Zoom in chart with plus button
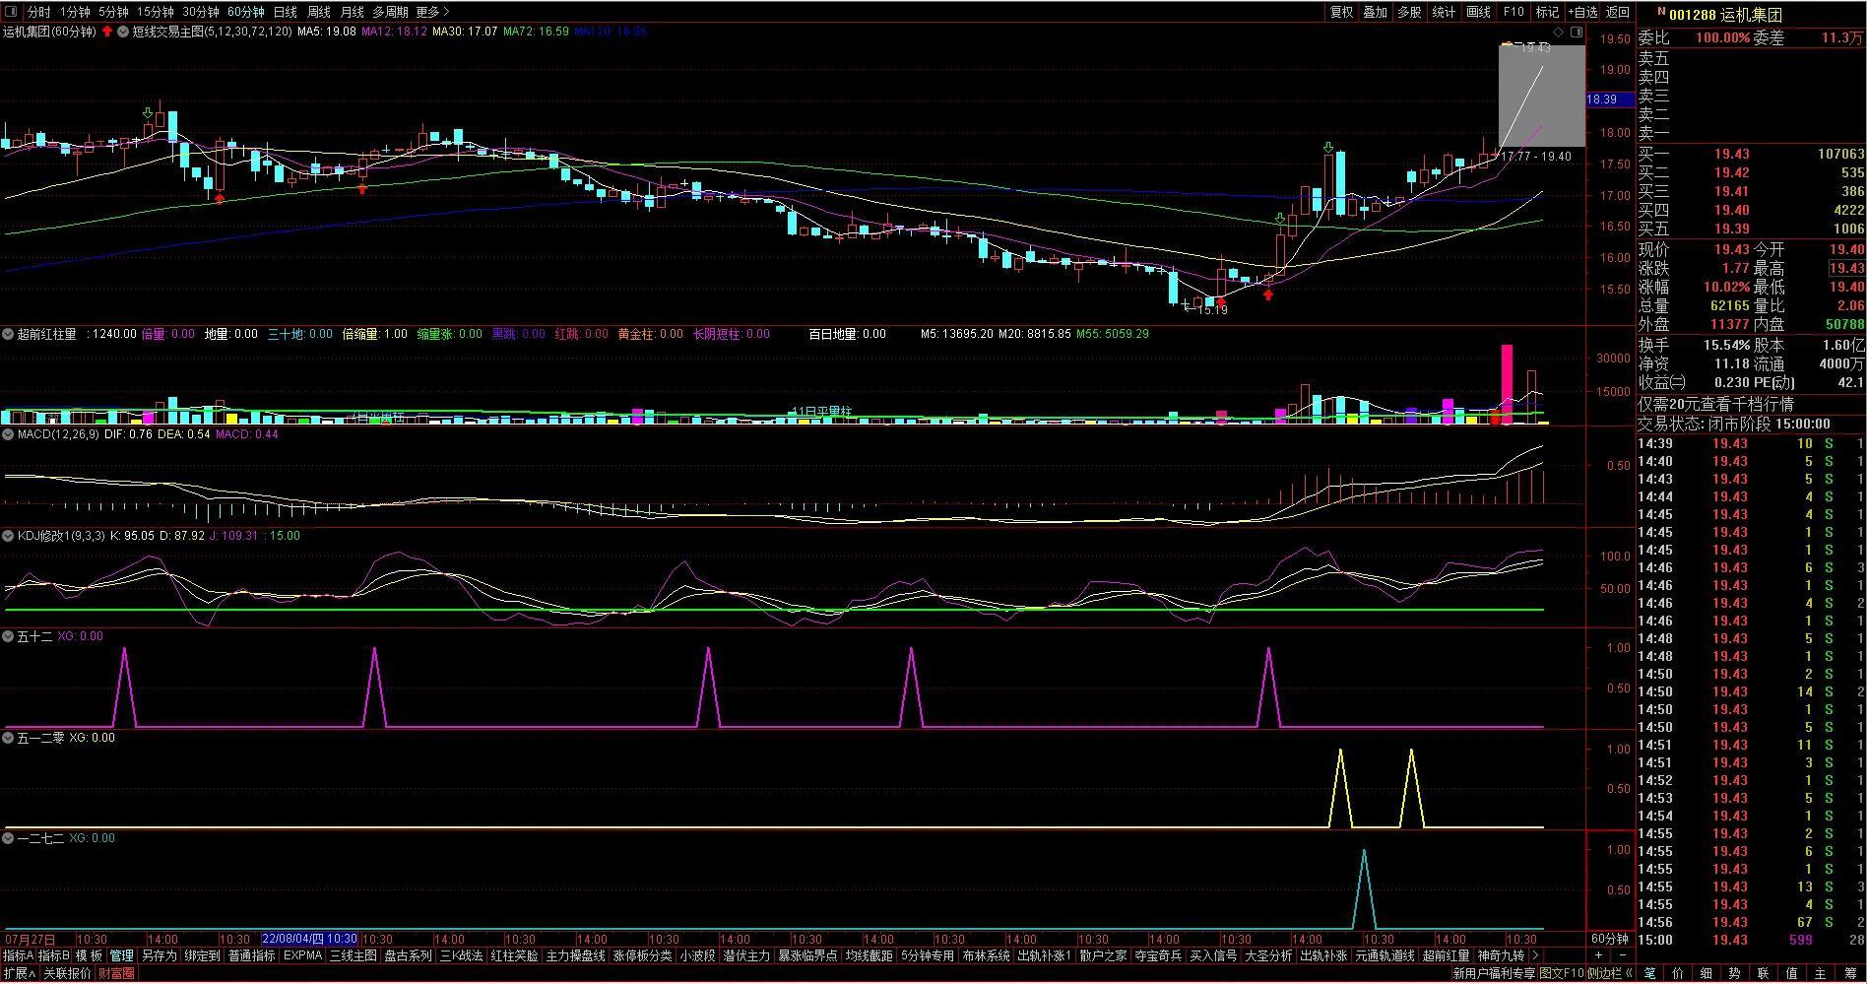This screenshot has height=984, width=1868. click(x=1598, y=955)
